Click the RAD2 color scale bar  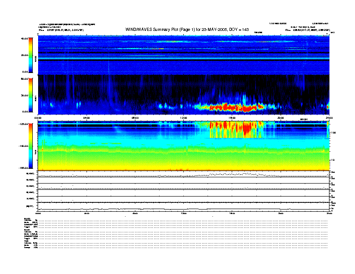30,55
